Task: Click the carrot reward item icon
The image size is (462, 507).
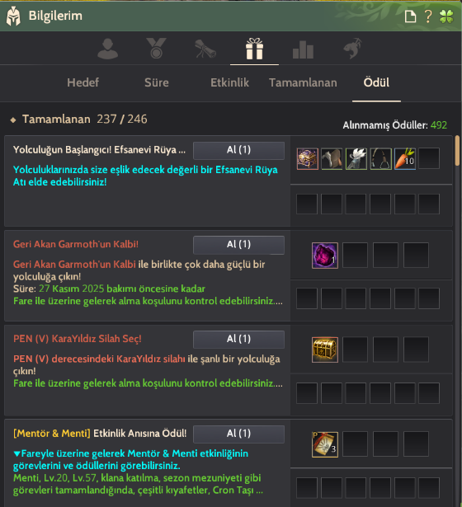Action: (x=405, y=159)
